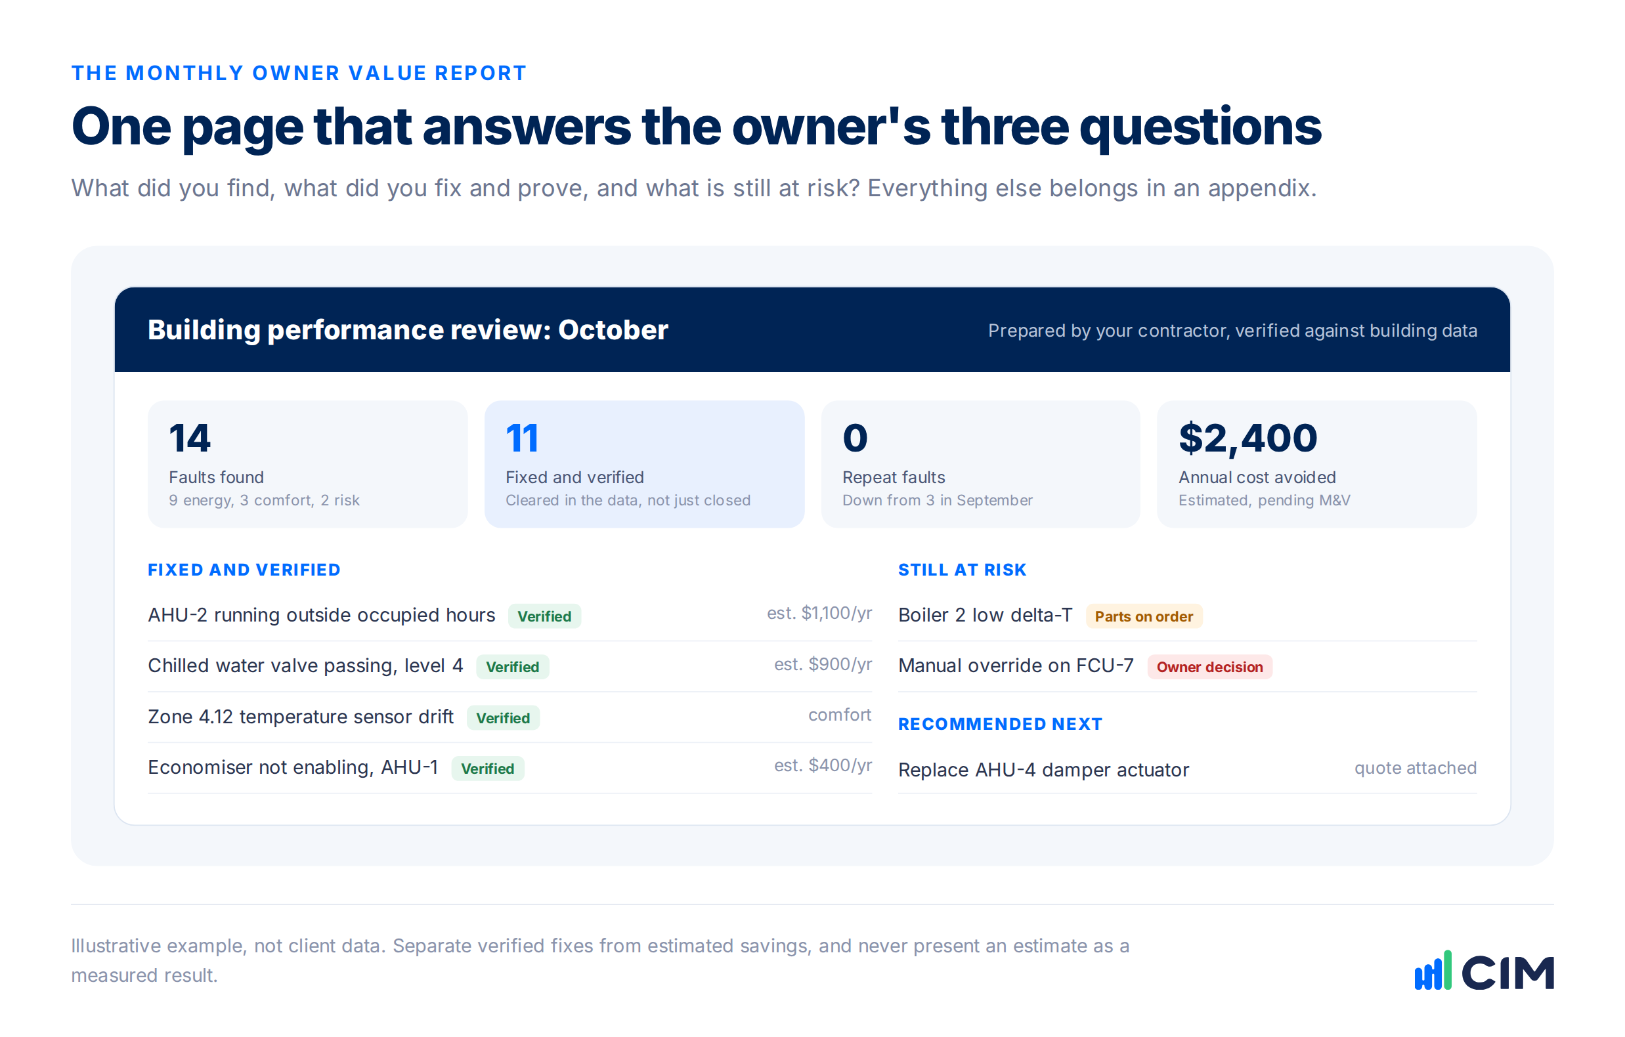Viewport: 1625px width, 1037px height.
Task: Select the '14 Faults found' card
Action: click(308, 464)
